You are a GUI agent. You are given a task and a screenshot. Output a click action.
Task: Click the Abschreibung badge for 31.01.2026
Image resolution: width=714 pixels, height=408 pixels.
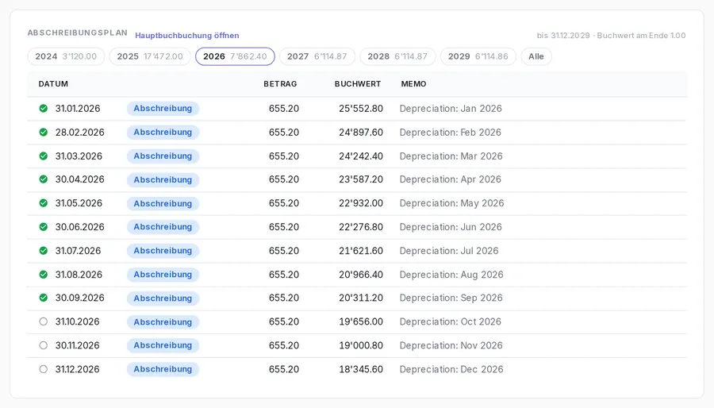(x=163, y=109)
